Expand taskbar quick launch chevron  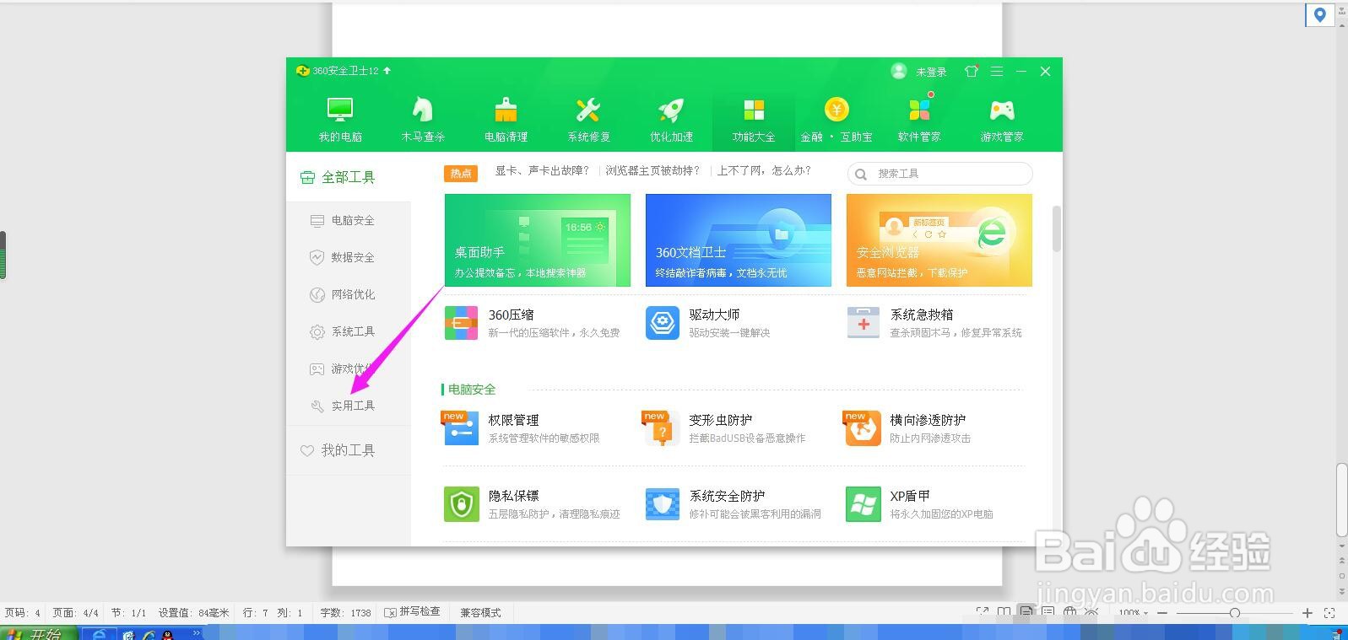[197, 632]
